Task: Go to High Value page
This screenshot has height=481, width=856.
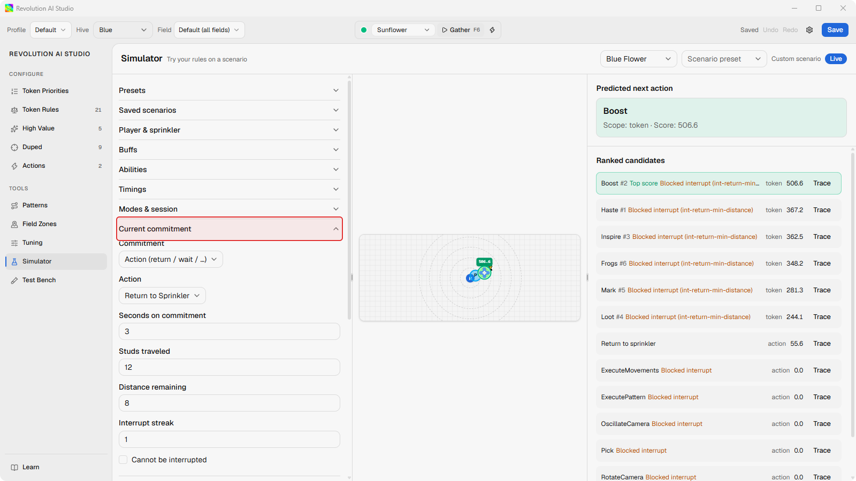Action: click(x=56, y=128)
